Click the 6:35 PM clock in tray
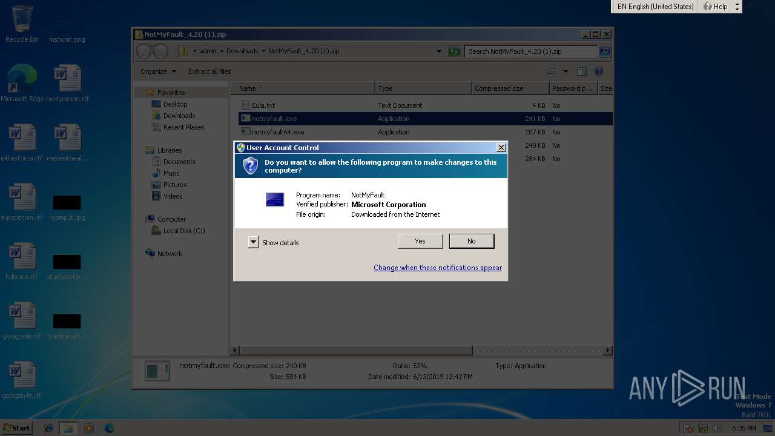This screenshot has height=436, width=775. 744,428
